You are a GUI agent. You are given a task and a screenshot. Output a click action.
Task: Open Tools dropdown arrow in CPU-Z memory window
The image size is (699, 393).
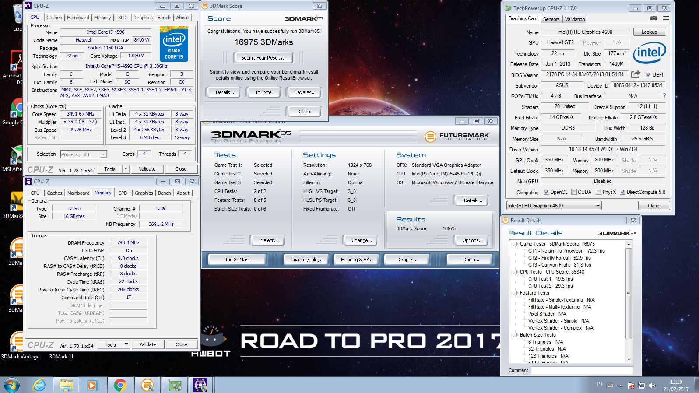pos(126,344)
